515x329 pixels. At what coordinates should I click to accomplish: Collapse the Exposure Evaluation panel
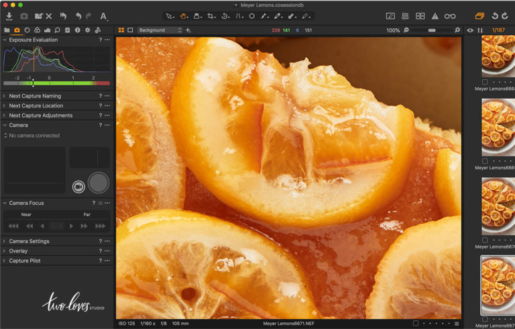[x=5, y=40]
